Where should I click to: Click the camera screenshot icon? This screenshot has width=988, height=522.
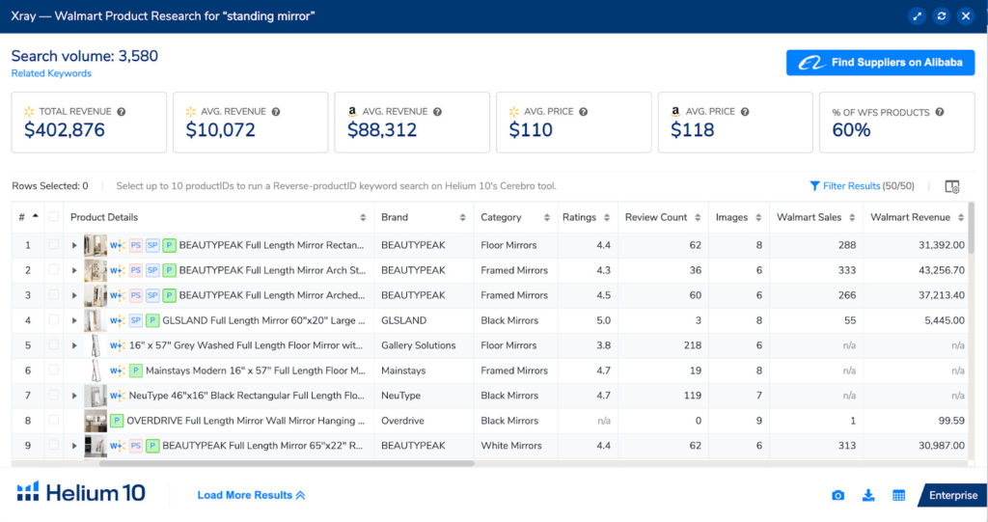click(837, 495)
